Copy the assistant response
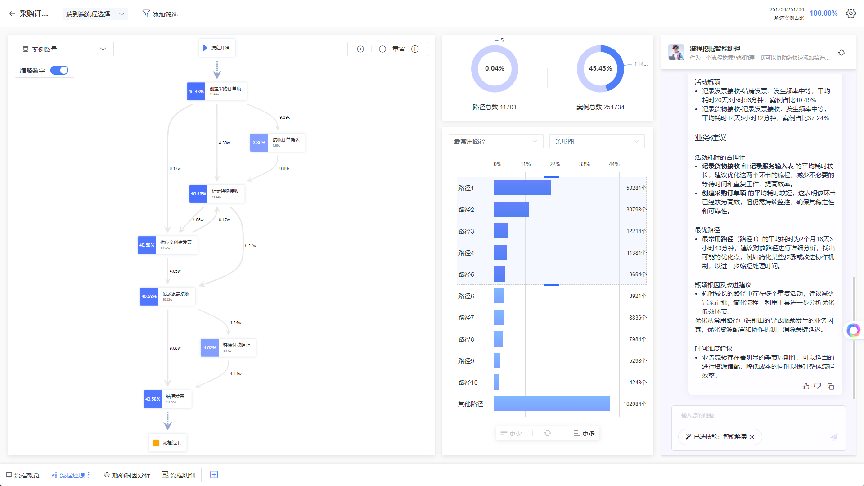 click(831, 386)
